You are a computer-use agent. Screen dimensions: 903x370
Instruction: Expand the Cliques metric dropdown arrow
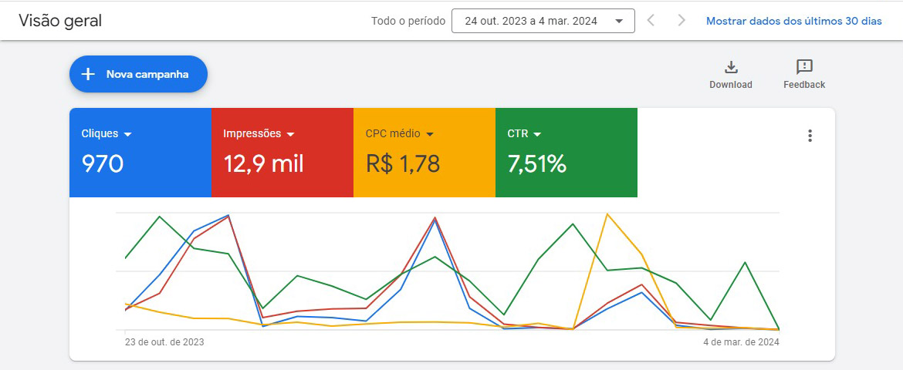click(x=128, y=134)
